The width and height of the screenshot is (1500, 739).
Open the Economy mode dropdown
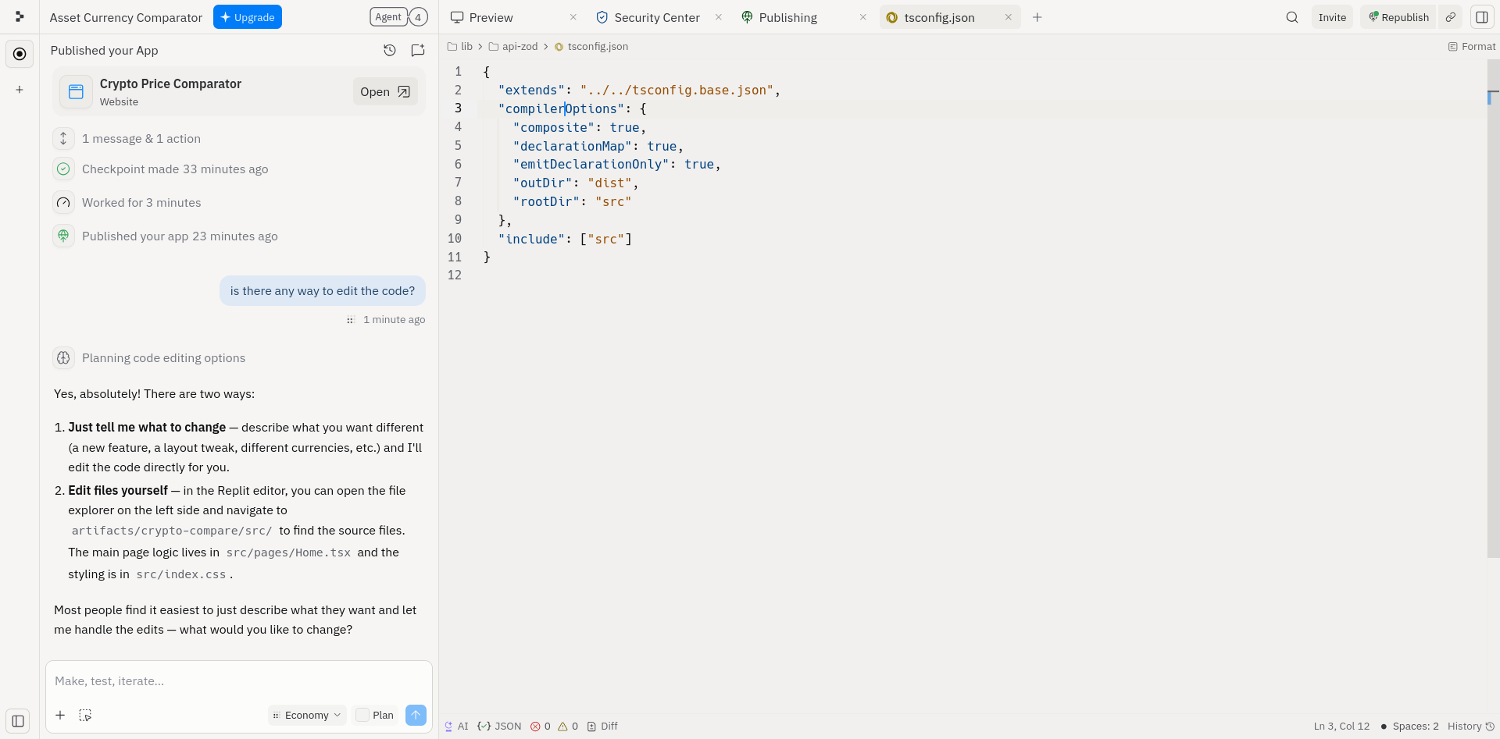[x=307, y=715]
